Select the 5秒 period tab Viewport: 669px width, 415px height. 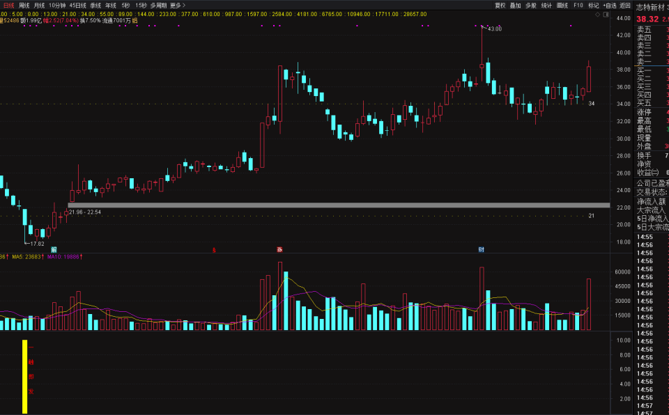[x=125, y=6]
